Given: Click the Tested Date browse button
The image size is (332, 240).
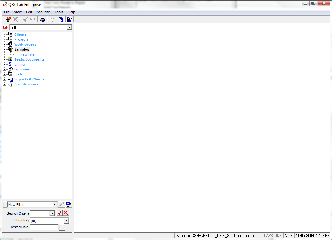Looking at the screenshot, I should 62,228.
